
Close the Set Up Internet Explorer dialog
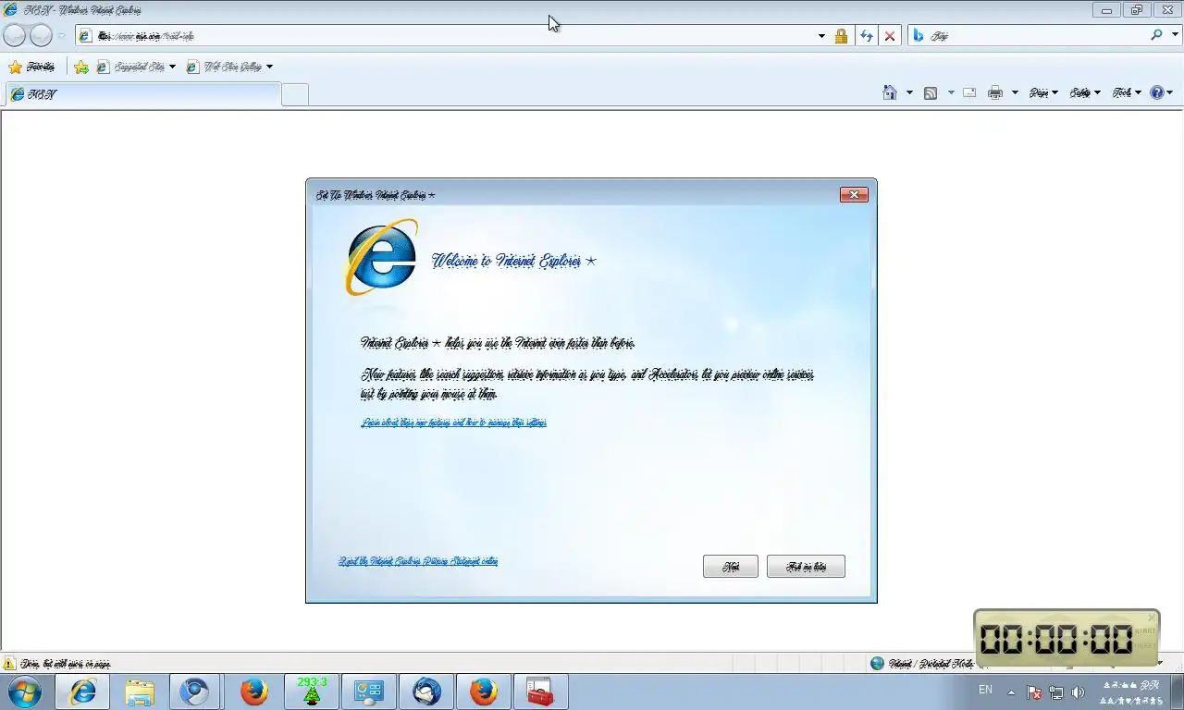click(854, 194)
